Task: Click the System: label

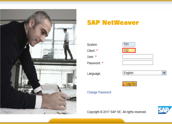Action: 92,45
